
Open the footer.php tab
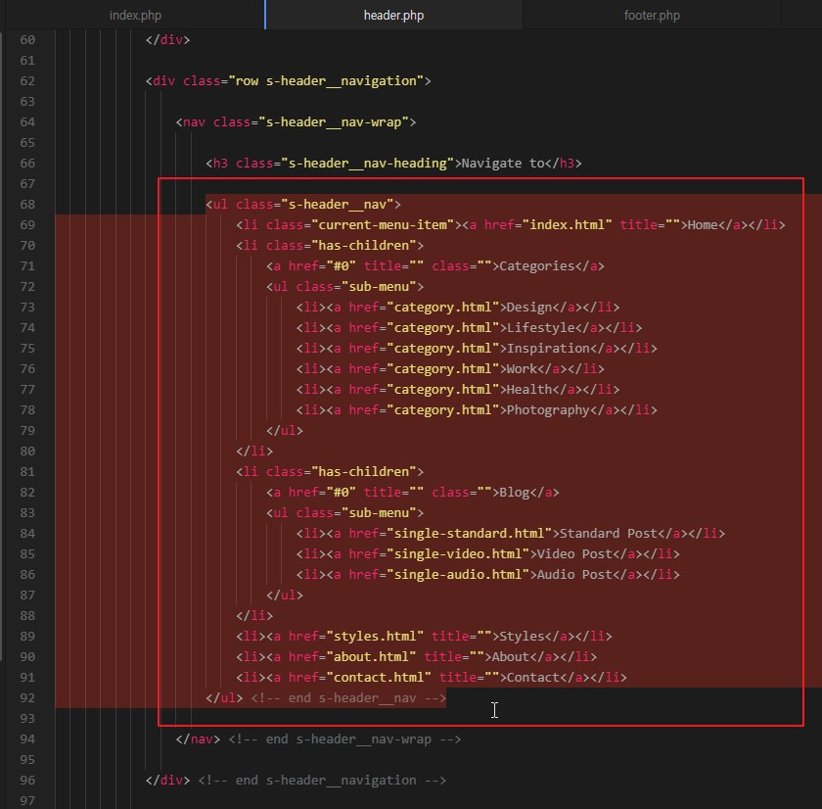point(652,16)
